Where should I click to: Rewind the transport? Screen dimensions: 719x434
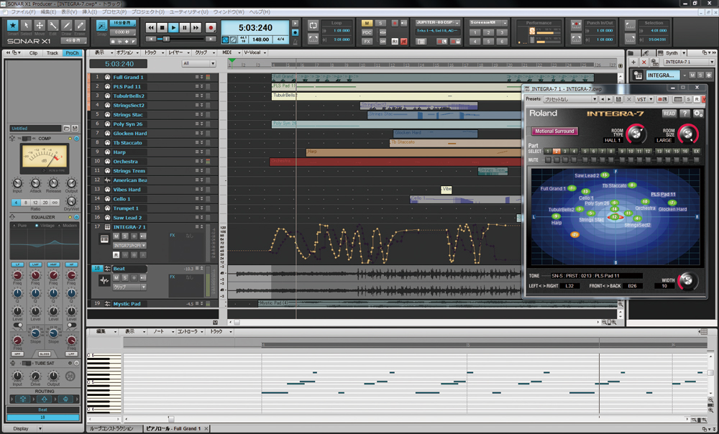coord(150,28)
